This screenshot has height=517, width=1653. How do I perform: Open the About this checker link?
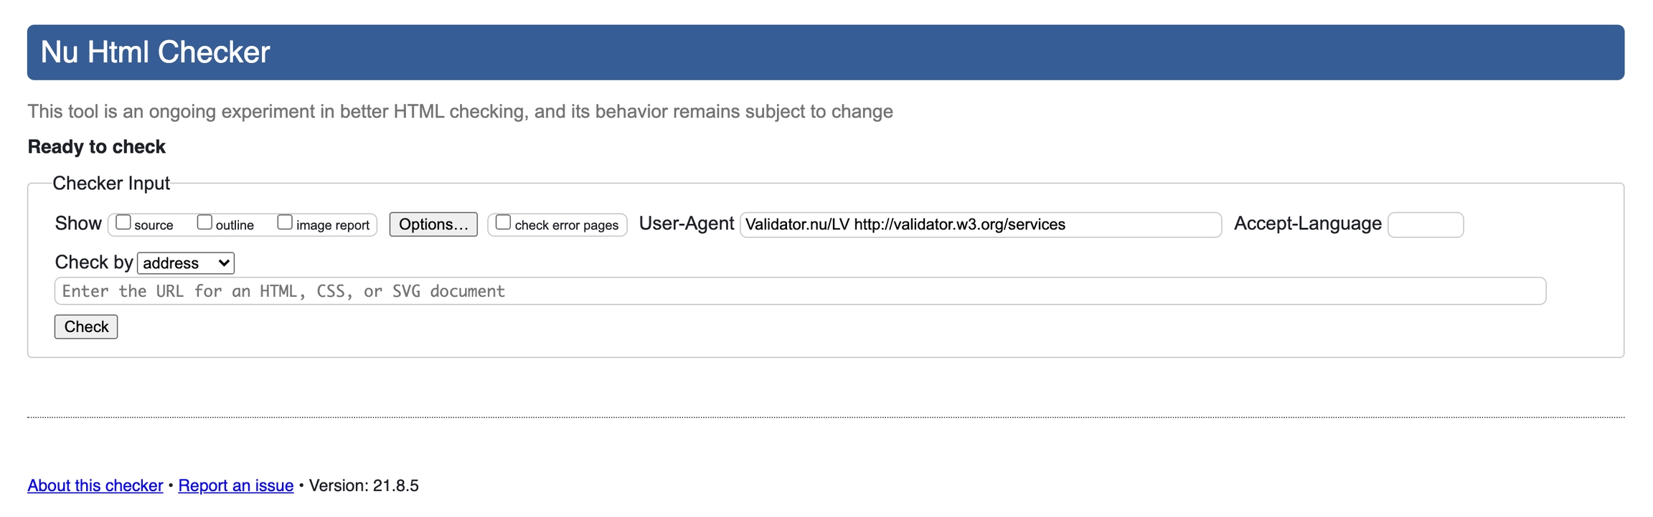pyautogui.click(x=95, y=485)
